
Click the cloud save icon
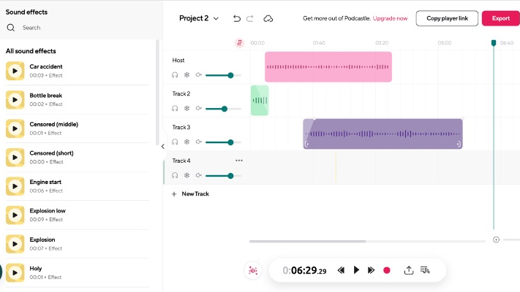(268, 18)
